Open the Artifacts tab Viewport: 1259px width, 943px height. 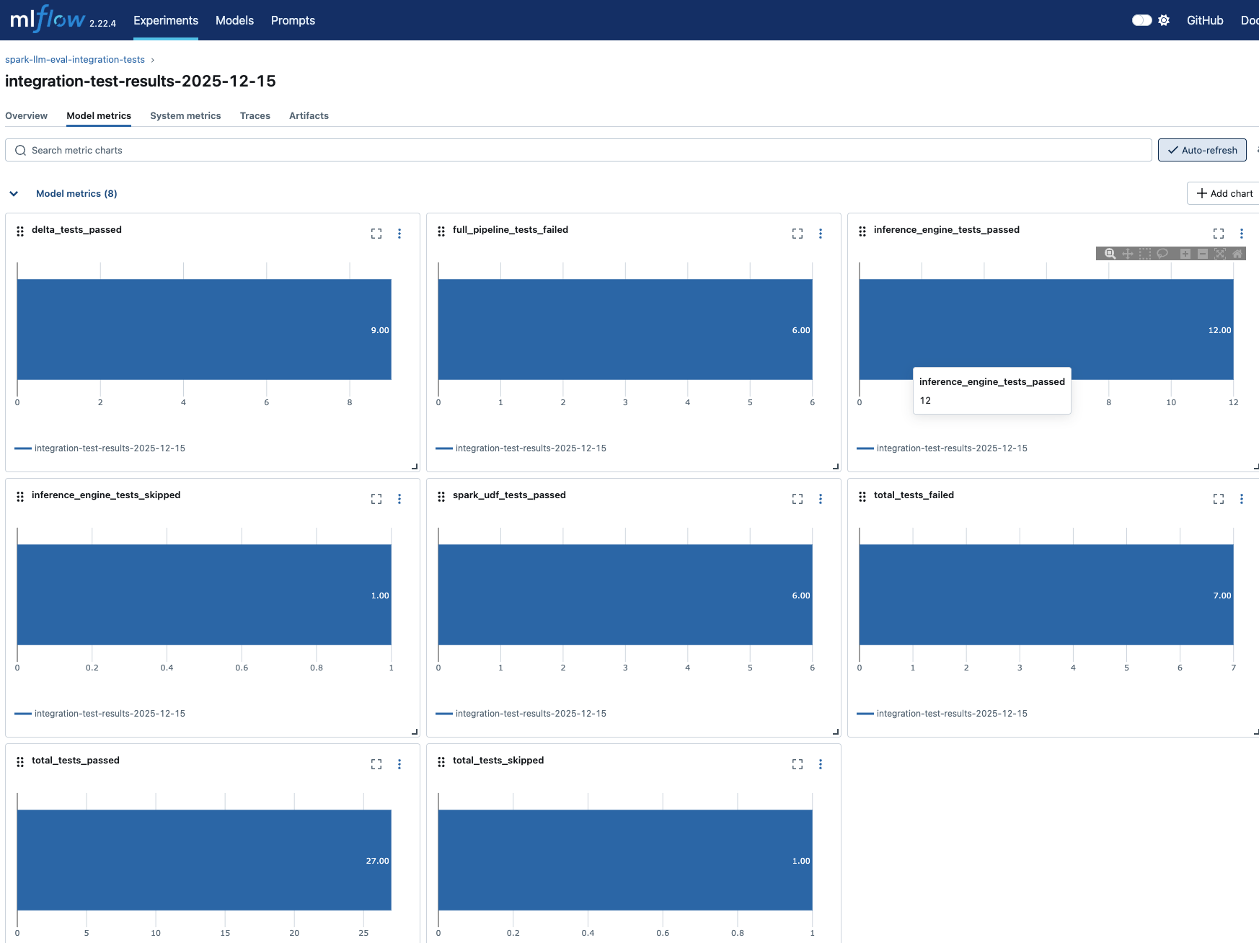coord(309,115)
